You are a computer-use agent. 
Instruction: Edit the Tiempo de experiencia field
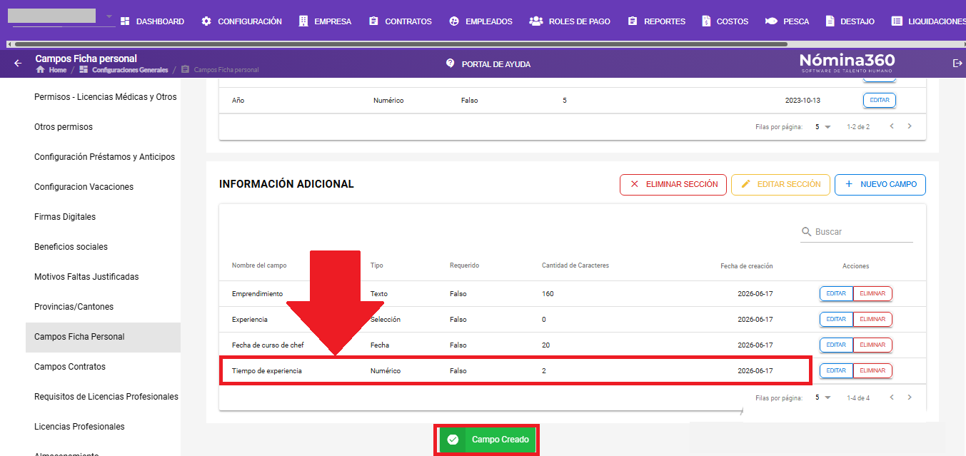click(x=836, y=371)
